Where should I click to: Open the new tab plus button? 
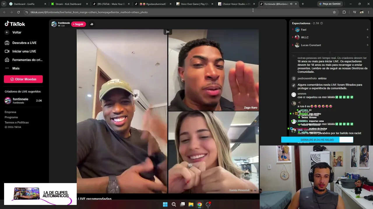click(x=303, y=4)
